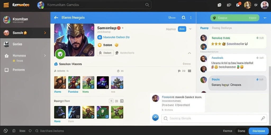Open the Ronobg Doos chat message
Image resolution: width=271 pixels, height=135 pixels.
[237, 41]
